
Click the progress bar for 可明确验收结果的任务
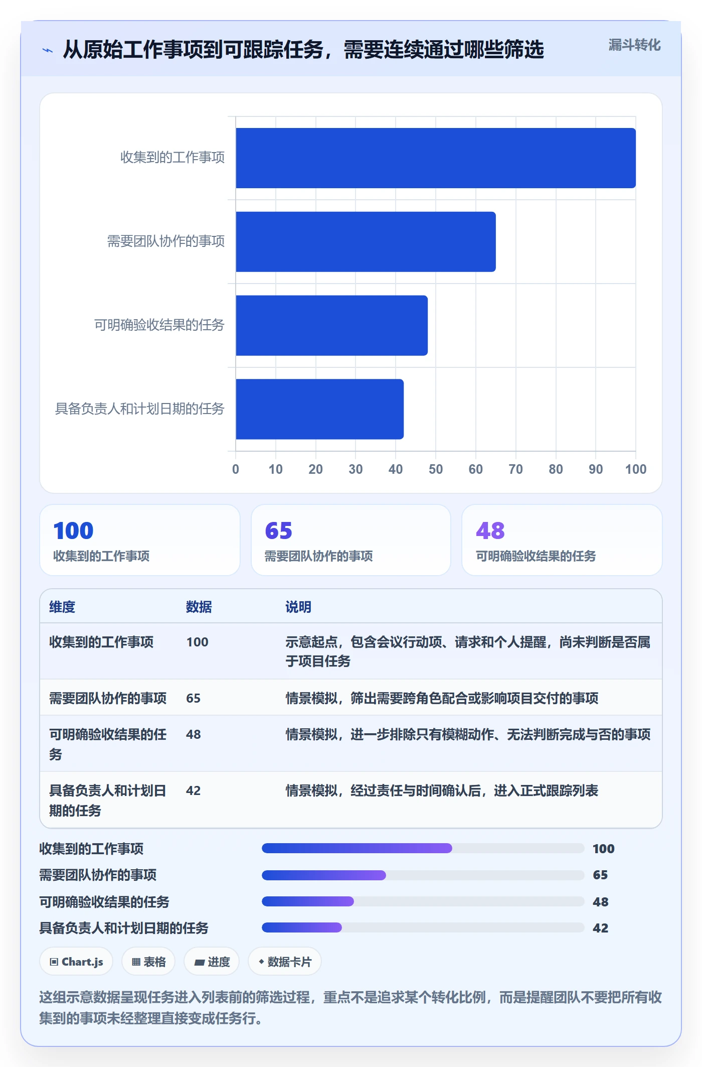[423, 901]
